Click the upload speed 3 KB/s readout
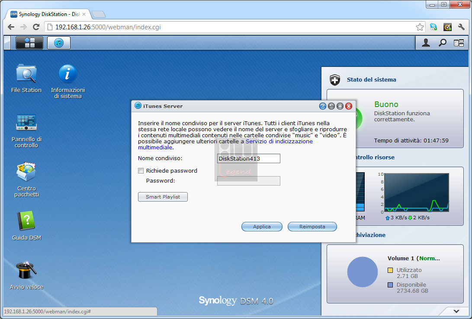 [x=396, y=218]
